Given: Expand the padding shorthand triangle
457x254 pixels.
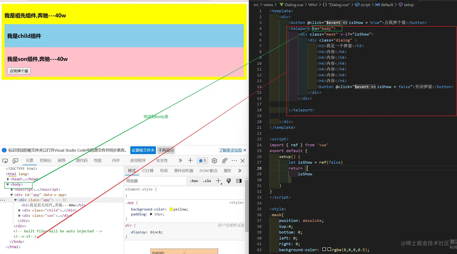Looking at the screenshot, I should [151, 214].
